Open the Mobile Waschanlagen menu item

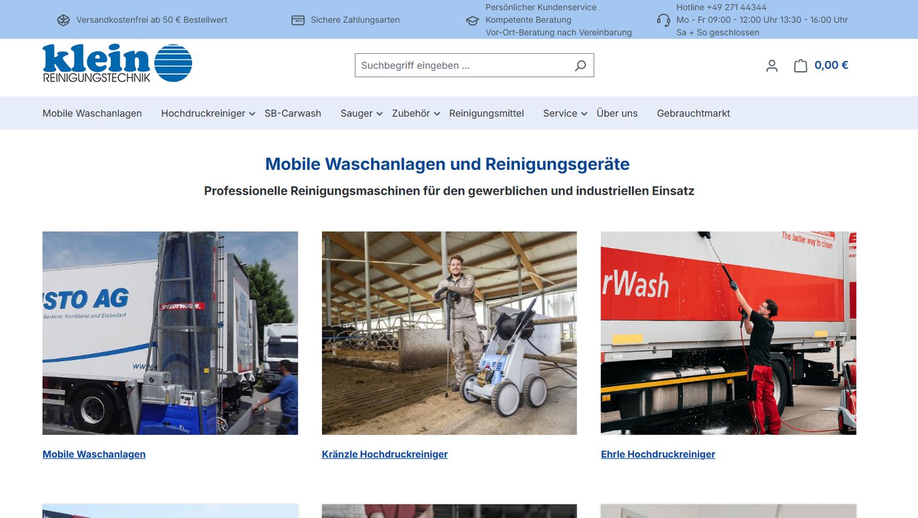click(92, 113)
